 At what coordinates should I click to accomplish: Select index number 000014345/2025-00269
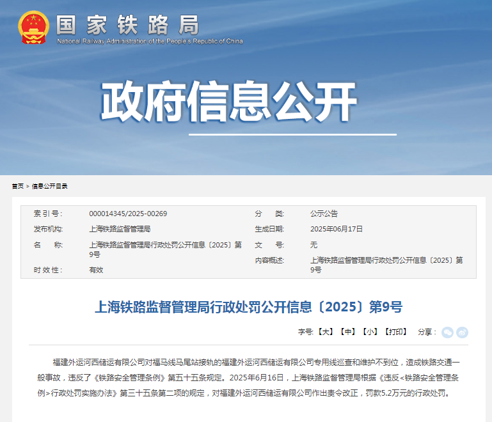pos(128,214)
